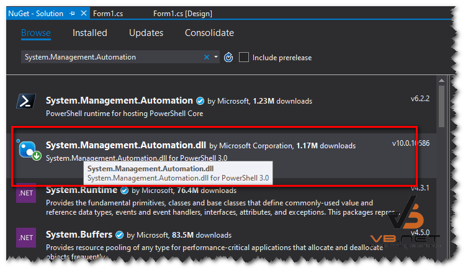The width and height of the screenshot is (468, 273).
Task: Close the NuGet - Solution tab
Action: pos(84,13)
